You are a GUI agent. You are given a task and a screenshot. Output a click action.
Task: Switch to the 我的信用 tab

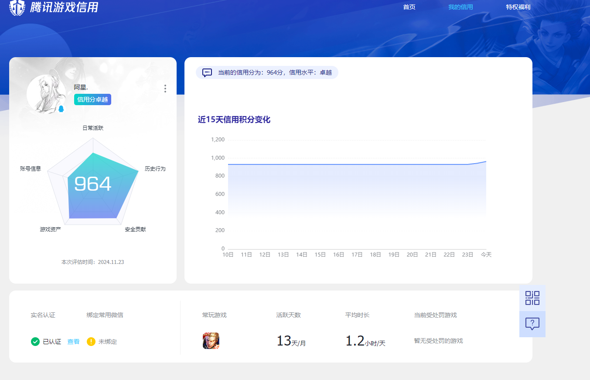(x=460, y=7)
